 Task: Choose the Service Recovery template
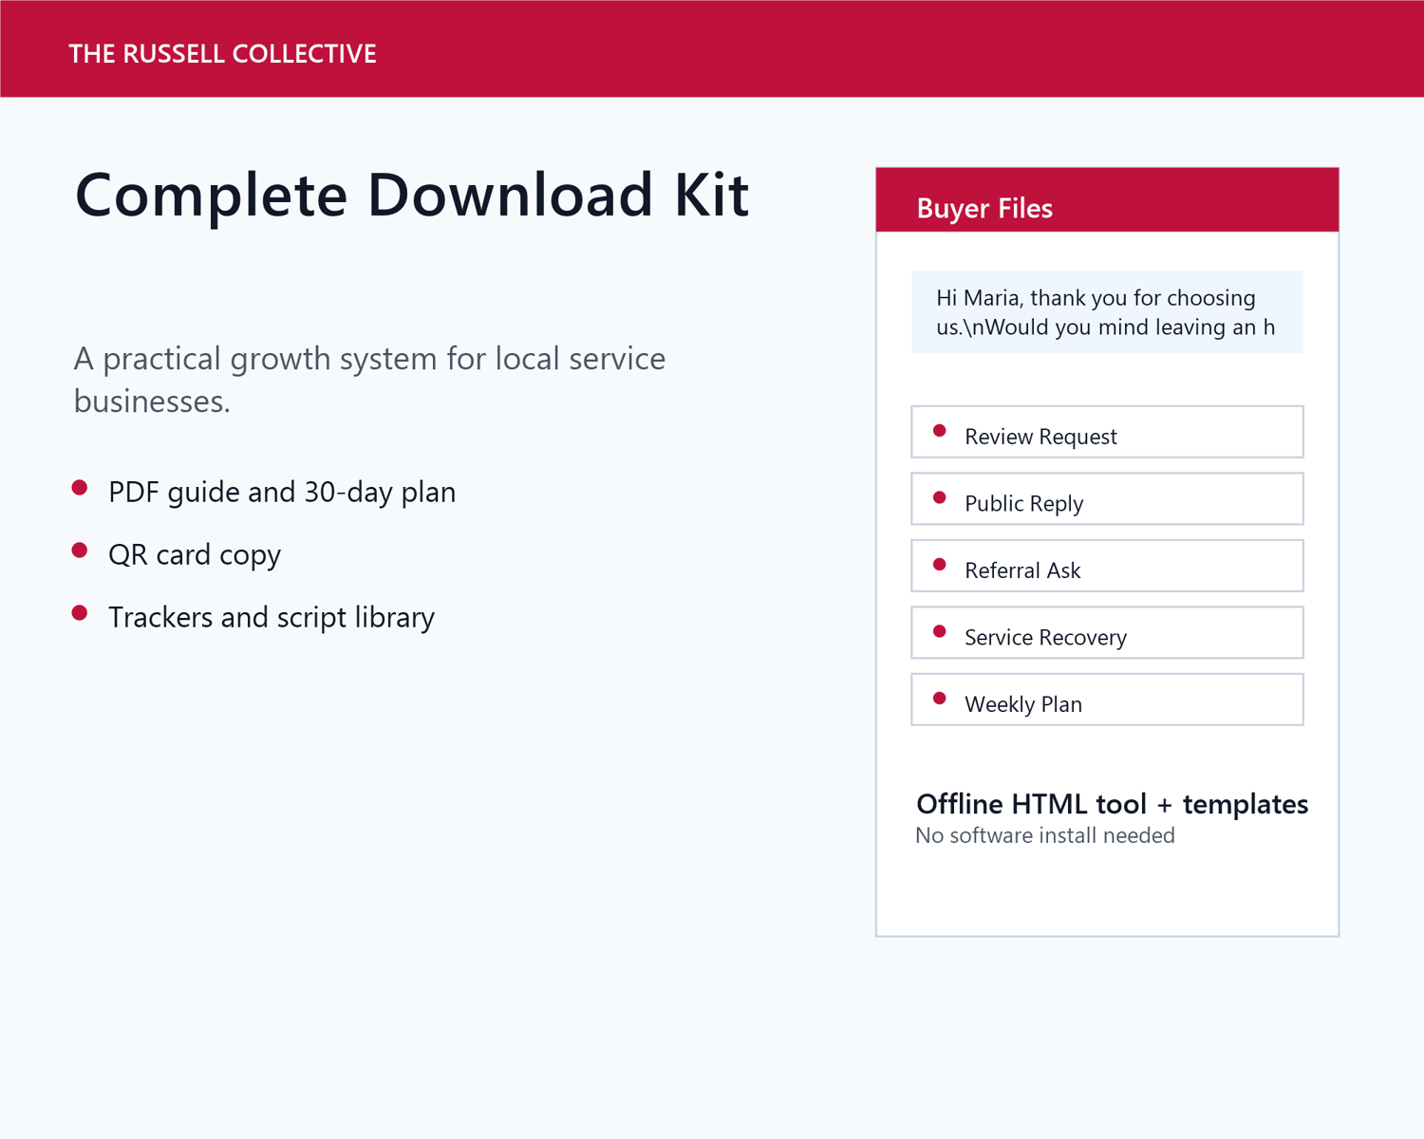[x=1107, y=632]
